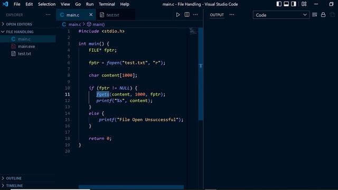The height and width of the screenshot is (190, 338).
Task: Open the Selection menu
Action: [x=46, y=4]
